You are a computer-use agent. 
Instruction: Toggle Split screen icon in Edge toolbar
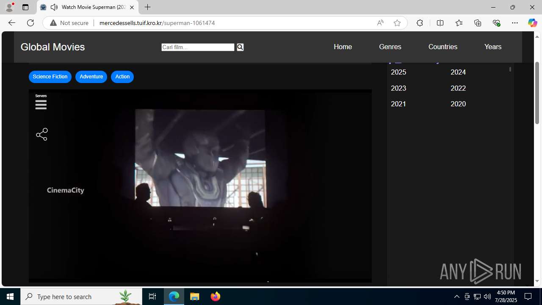(440, 23)
